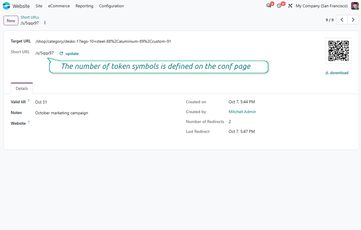Go to previous record arrow
The image size is (361, 230).
tap(342, 20)
